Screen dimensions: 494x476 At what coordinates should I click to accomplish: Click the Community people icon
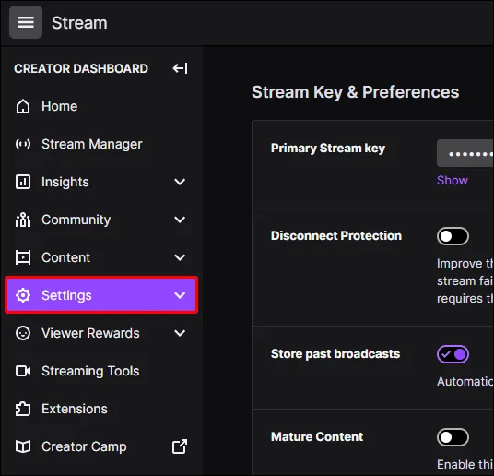(23, 220)
